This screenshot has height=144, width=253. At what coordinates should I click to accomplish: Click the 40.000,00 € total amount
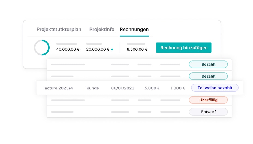(x=68, y=49)
